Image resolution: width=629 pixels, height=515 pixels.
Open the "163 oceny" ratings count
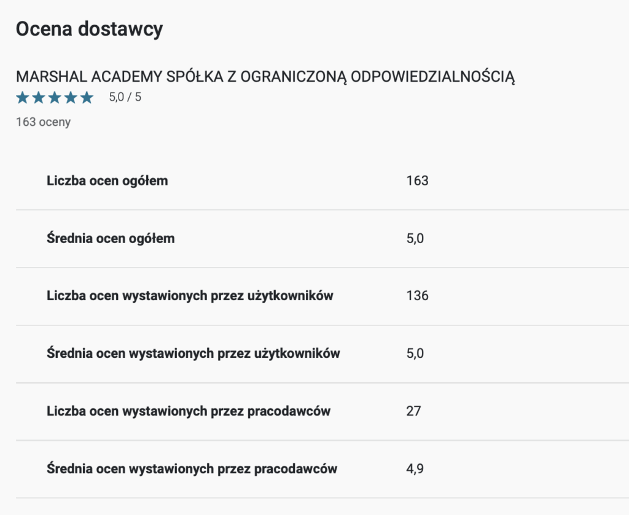click(44, 122)
